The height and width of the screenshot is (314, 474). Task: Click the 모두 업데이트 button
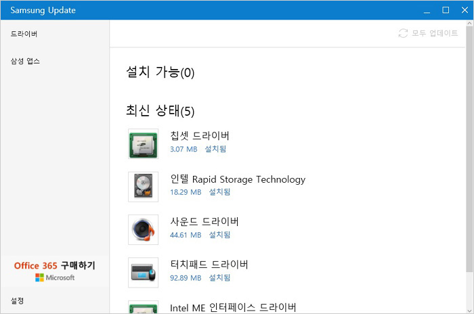click(x=428, y=33)
